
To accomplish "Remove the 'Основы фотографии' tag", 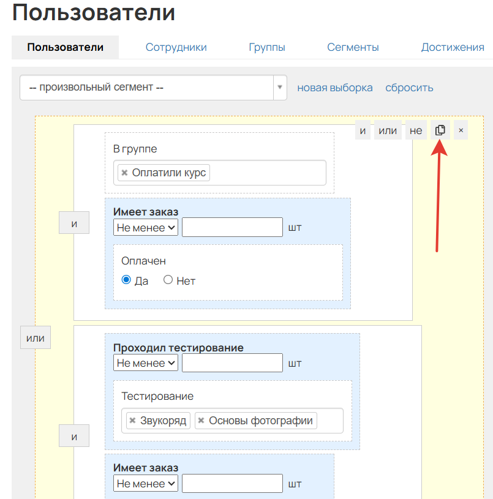I will (201, 421).
